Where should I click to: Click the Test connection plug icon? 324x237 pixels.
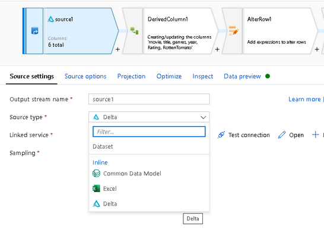coord(221,135)
